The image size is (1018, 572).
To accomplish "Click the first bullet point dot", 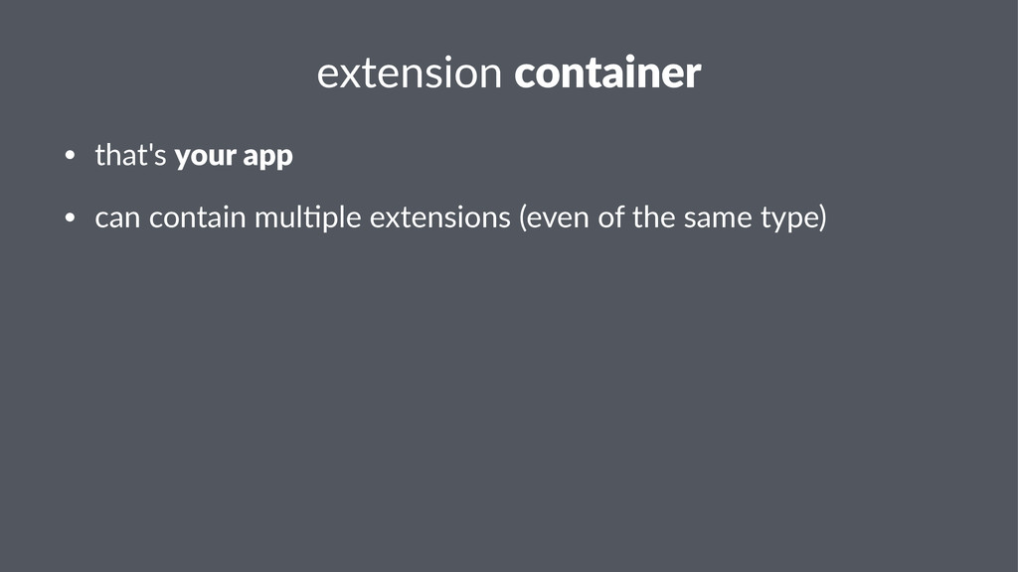I will coord(70,157).
